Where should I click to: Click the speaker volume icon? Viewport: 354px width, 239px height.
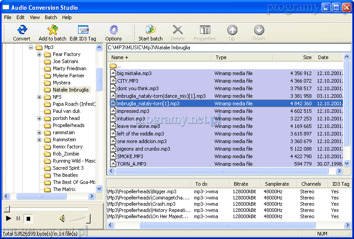point(62,218)
